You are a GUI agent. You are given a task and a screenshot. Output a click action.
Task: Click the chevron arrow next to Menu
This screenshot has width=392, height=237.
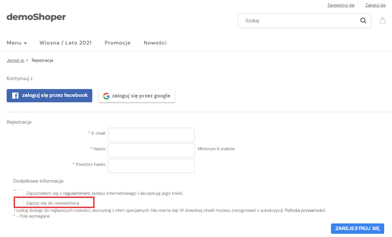click(25, 43)
